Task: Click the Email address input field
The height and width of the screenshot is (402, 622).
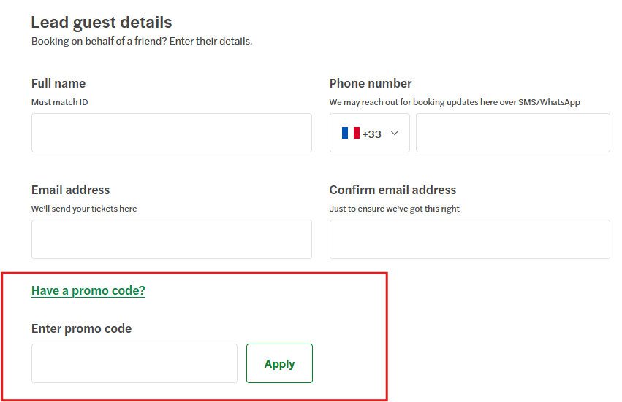Action: tap(171, 239)
